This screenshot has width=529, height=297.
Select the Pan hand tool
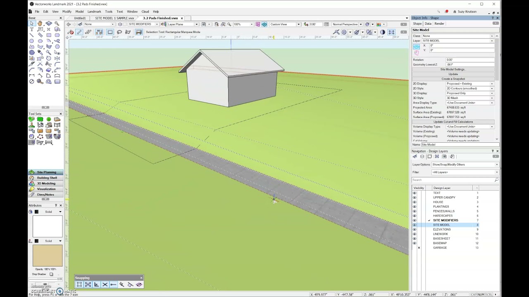click(x=40, y=24)
